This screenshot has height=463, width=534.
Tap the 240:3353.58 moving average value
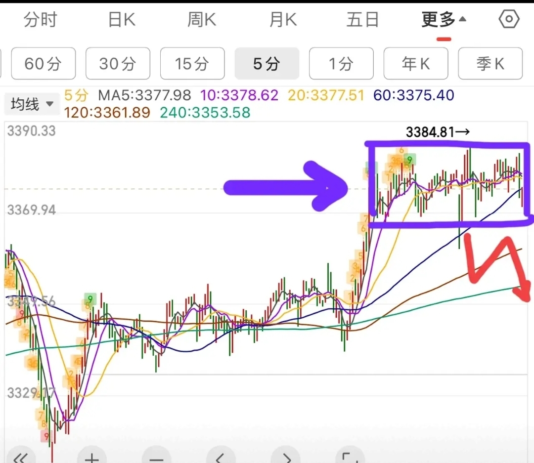point(205,112)
